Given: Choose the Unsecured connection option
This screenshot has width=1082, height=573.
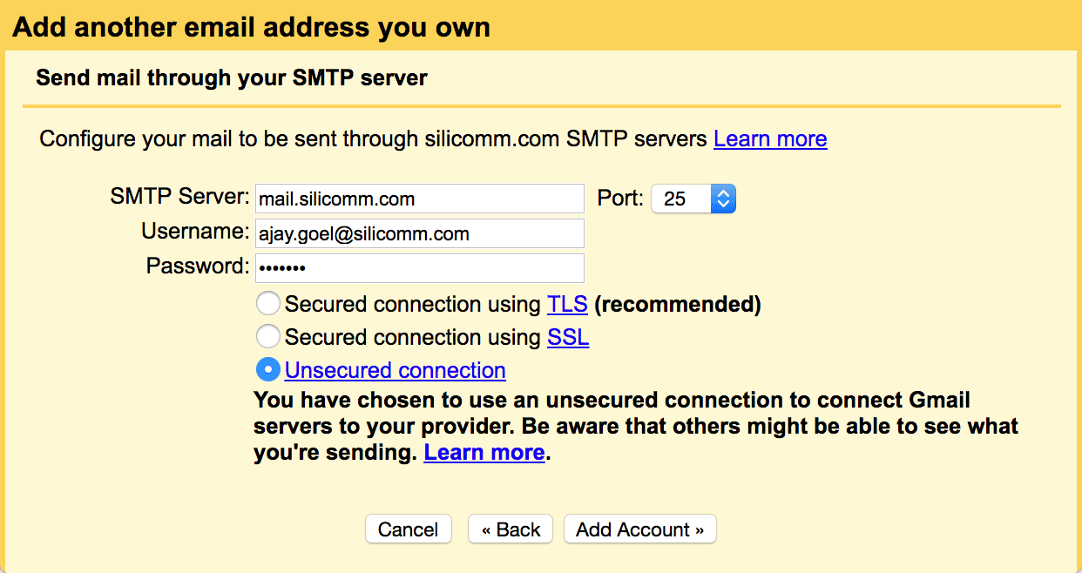Looking at the screenshot, I should tap(268, 369).
